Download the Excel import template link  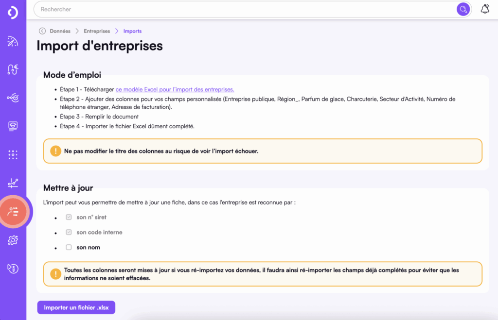[x=175, y=89]
